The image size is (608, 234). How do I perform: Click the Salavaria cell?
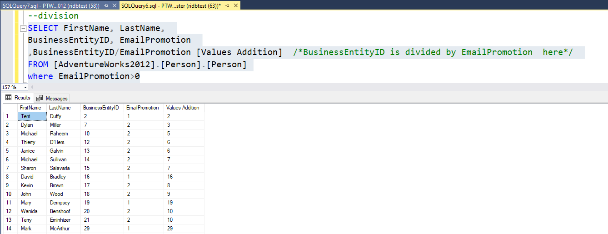[64, 168]
